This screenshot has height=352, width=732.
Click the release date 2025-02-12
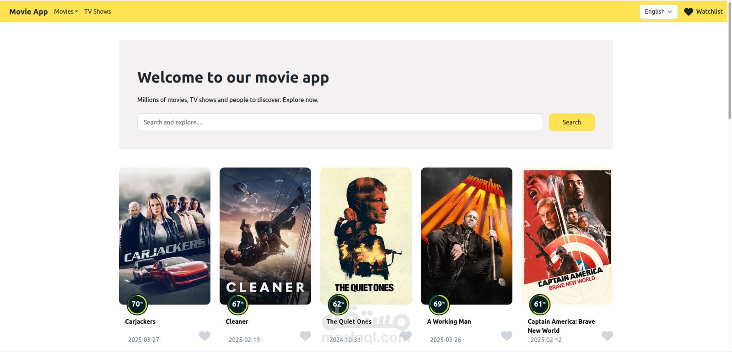[546, 340]
